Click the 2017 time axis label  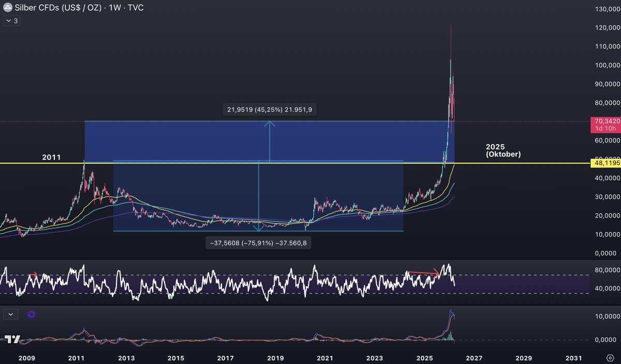point(226,358)
